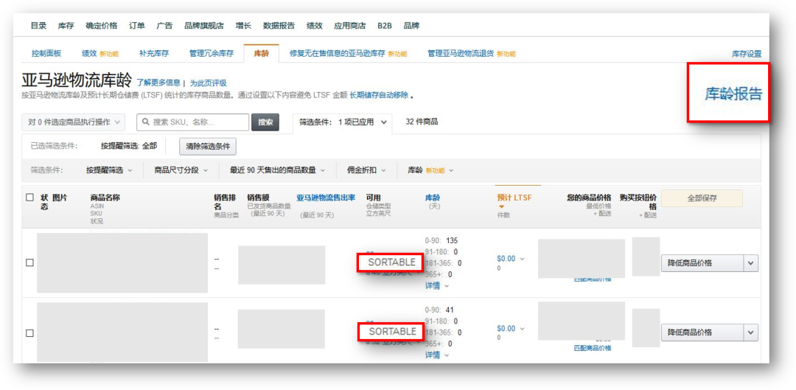The width and height of the screenshot is (796, 390).
Task: Expand 最近 90 天售出的商品数量 filter
Action: 277,170
